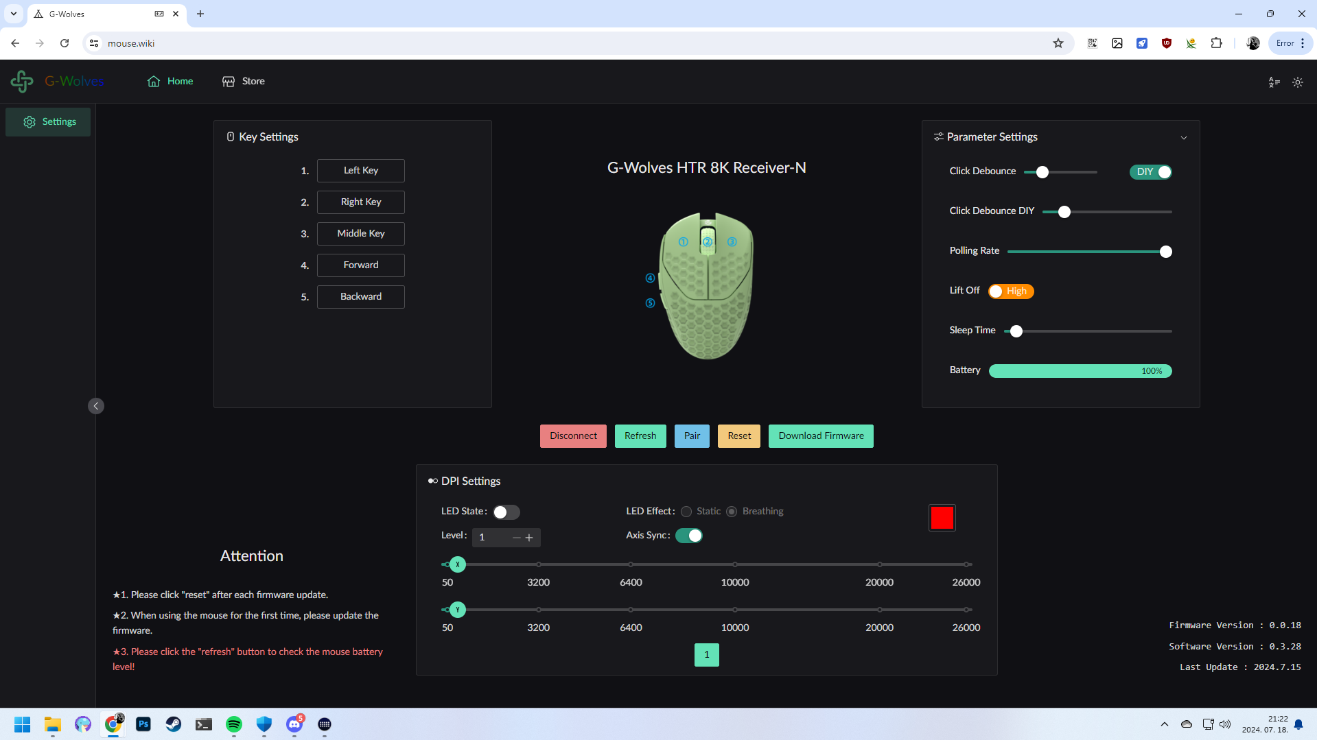Click the 10000 mark on Y DPI slider
The image size is (1317, 740).
(735, 610)
